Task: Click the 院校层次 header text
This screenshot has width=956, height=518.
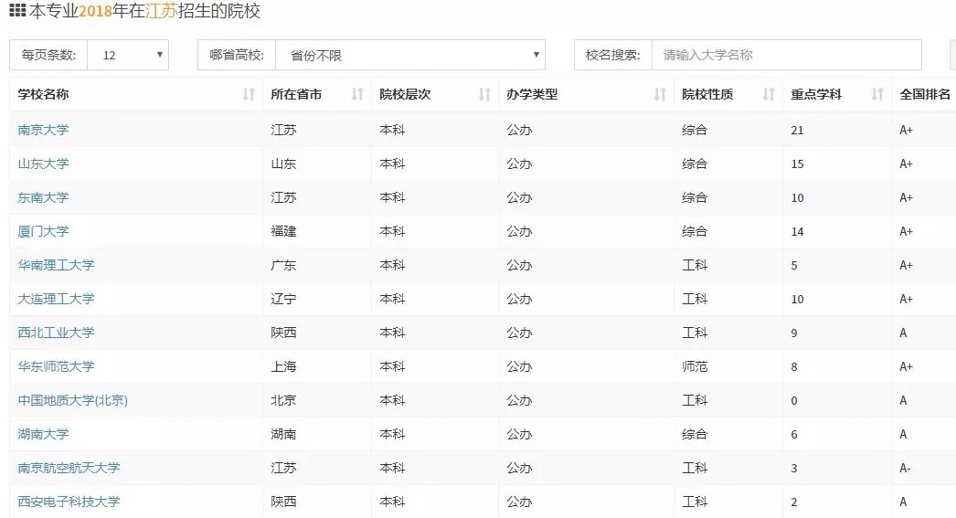Action: click(405, 94)
